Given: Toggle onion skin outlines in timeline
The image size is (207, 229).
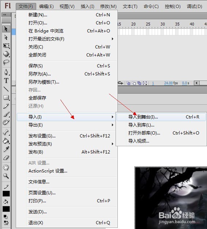Looking at the screenshot, I should click(x=134, y=83).
